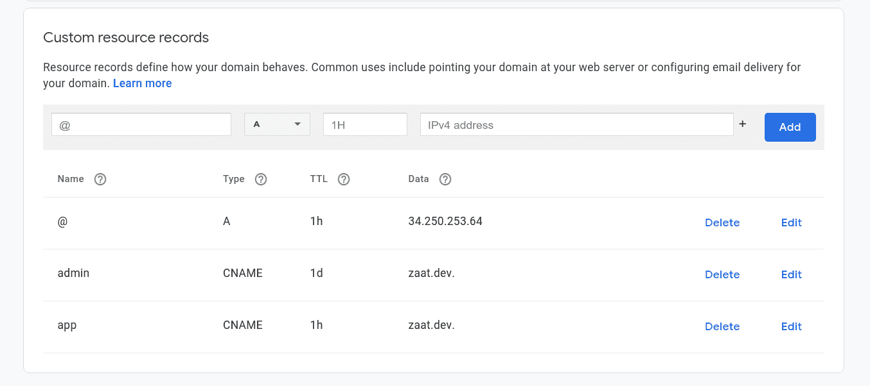Image resolution: width=870 pixels, height=386 pixels.
Task: Click the help icon beside Type column
Action: [x=261, y=180]
